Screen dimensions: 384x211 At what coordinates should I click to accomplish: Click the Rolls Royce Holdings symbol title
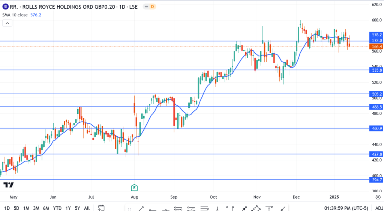tap(72, 6)
